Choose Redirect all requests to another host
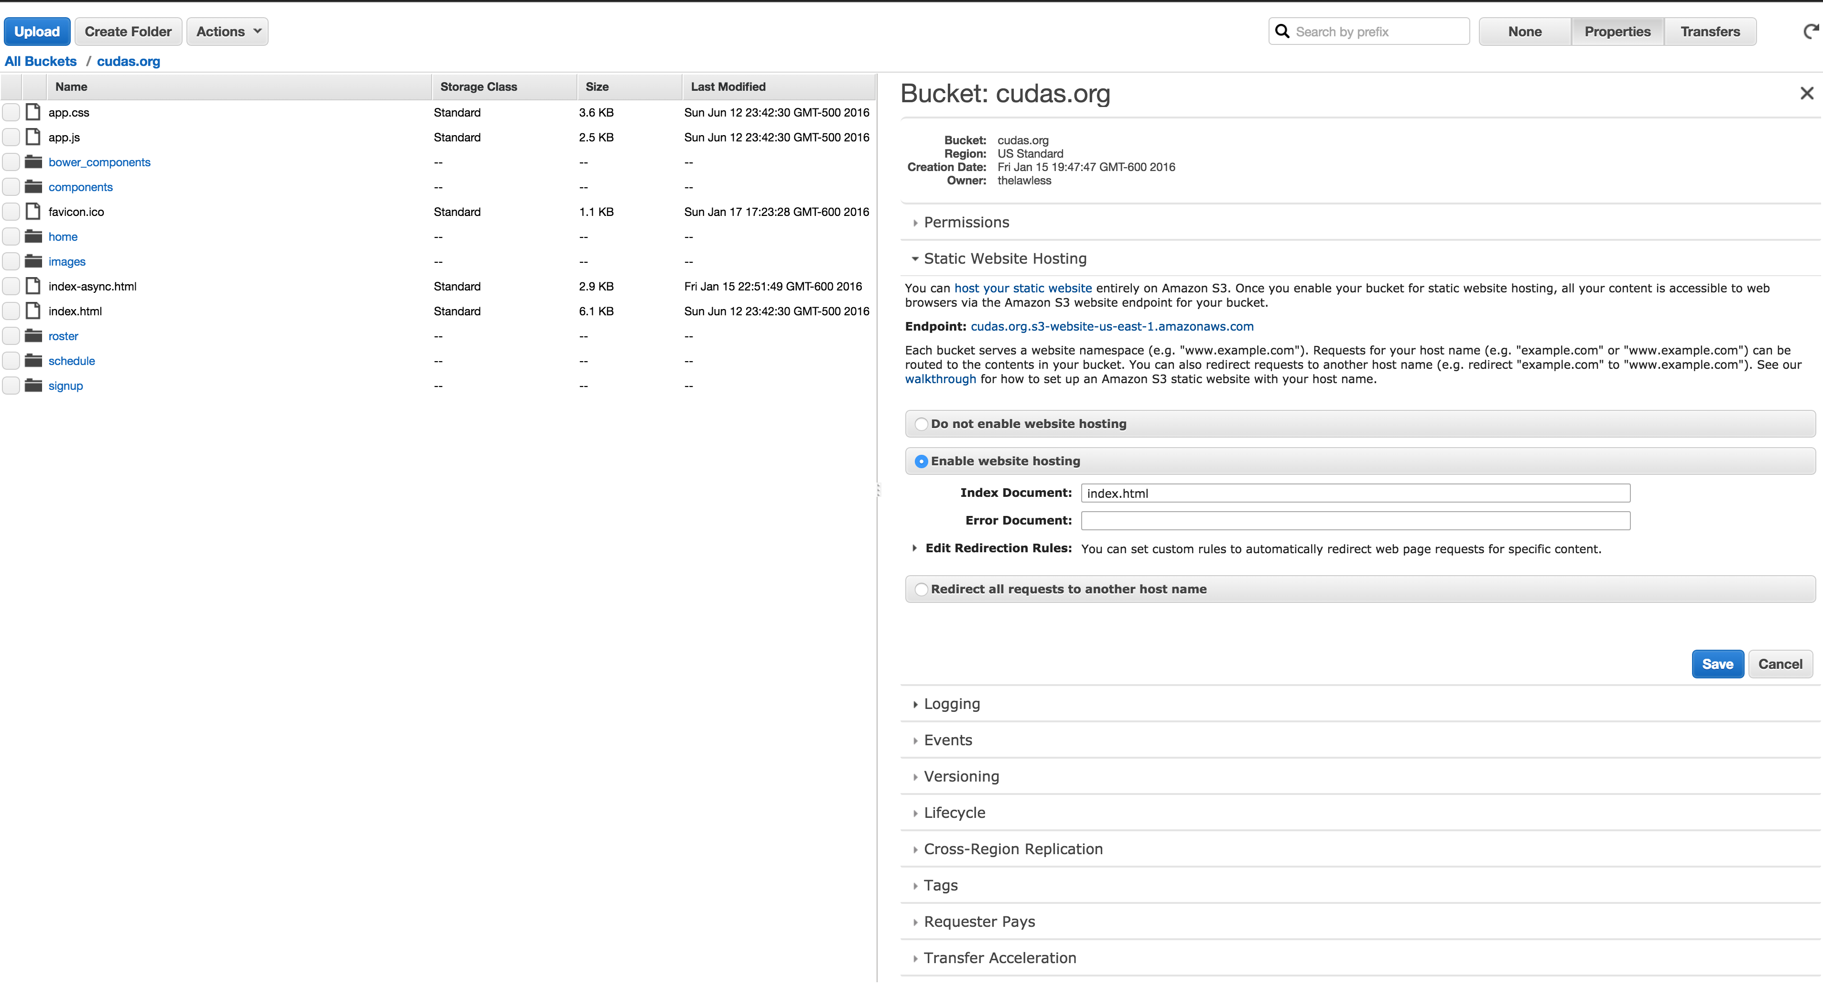Viewport: 1823px width, 987px height. (921, 590)
